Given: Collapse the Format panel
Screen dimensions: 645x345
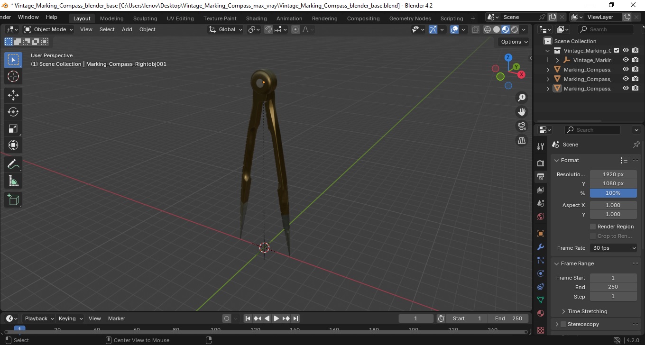Looking at the screenshot, I should point(557,160).
